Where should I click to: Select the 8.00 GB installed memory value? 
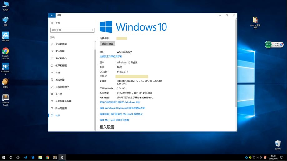pyautogui.click(x=121, y=88)
